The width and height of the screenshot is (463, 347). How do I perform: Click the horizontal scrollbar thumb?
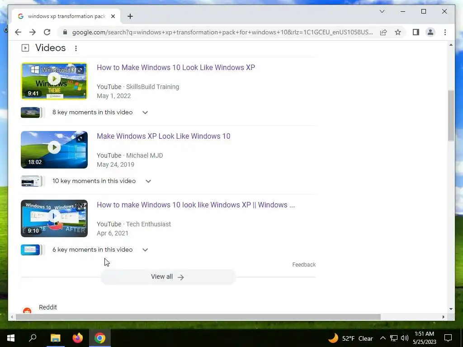pyautogui.click(x=198, y=317)
